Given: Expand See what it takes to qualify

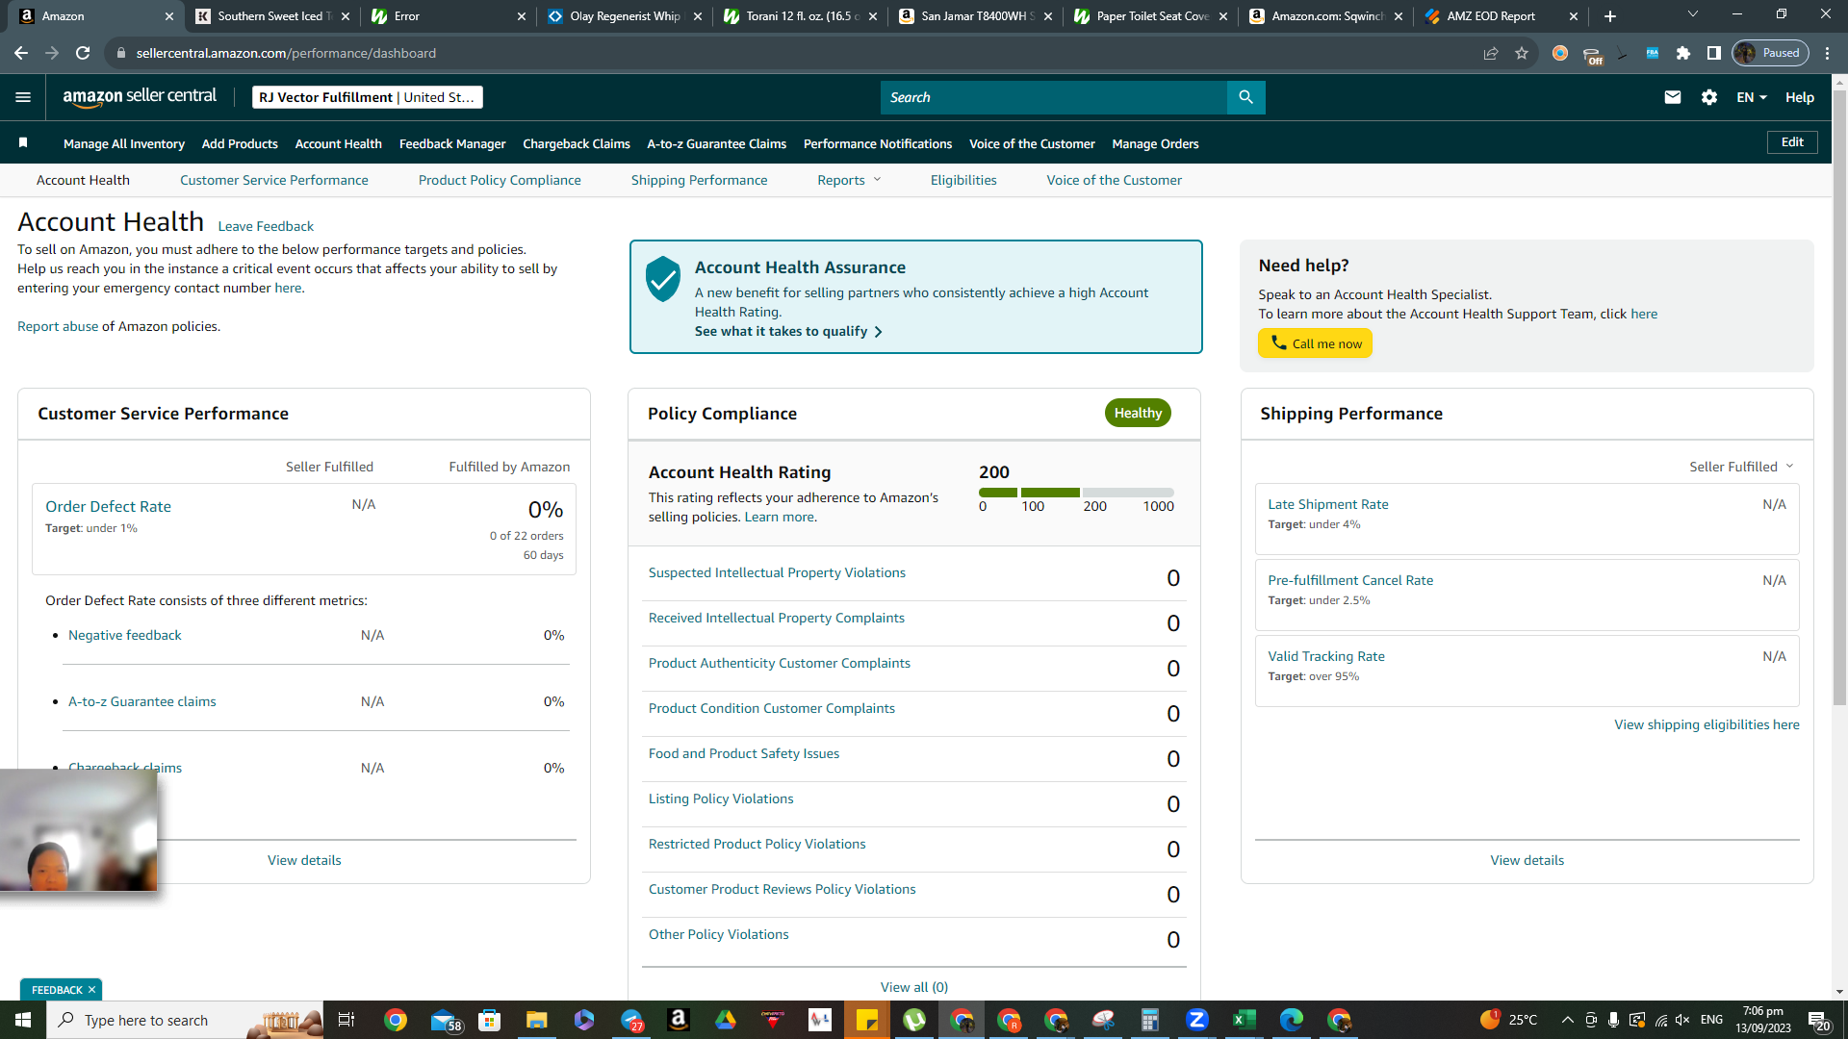Looking at the screenshot, I should (x=788, y=331).
